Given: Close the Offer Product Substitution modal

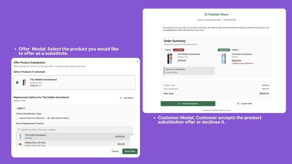Looking at the screenshot, I should pyautogui.click(x=138, y=61).
